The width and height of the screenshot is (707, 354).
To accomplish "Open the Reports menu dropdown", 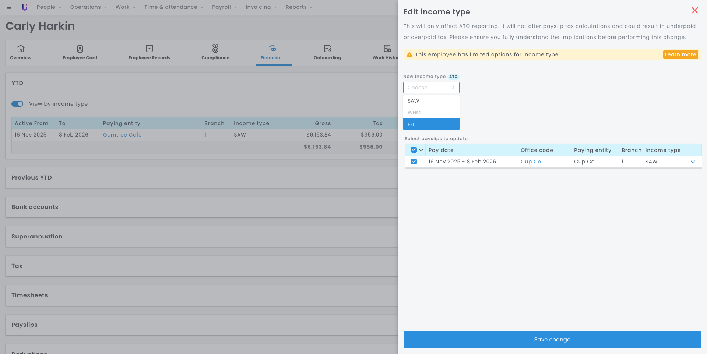I will pyautogui.click(x=299, y=7).
